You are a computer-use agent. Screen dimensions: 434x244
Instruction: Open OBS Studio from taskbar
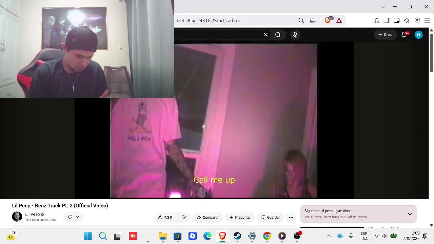click(x=297, y=236)
